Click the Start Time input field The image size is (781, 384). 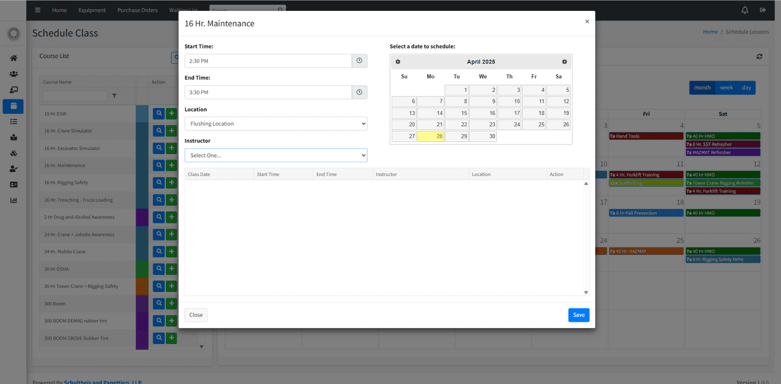tap(268, 61)
